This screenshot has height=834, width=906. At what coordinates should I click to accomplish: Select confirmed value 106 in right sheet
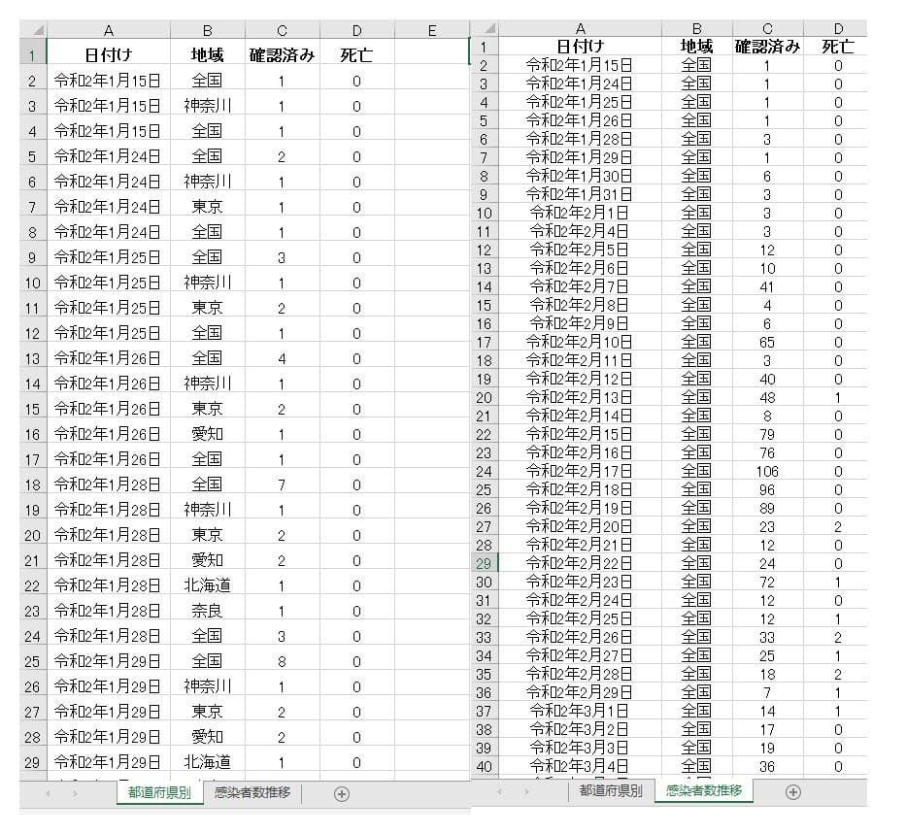(767, 471)
